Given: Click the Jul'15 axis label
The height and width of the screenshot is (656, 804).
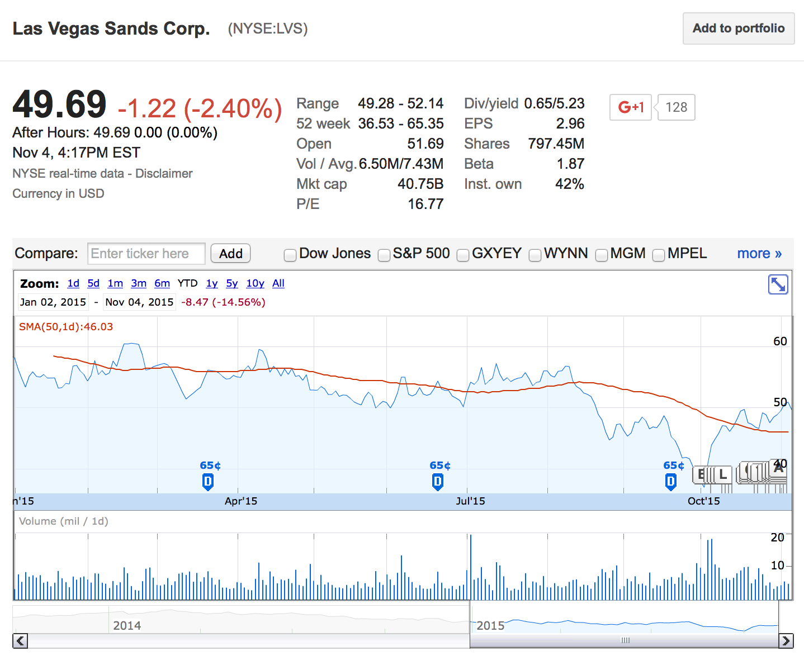Looking at the screenshot, I should [470, 501].
